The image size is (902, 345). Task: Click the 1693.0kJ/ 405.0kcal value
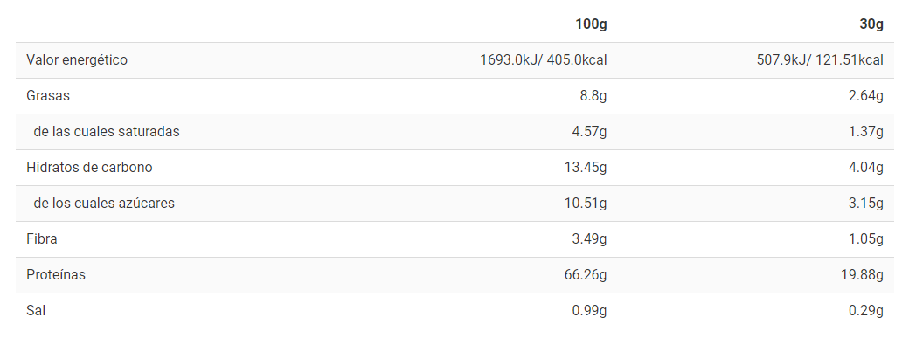544,59
